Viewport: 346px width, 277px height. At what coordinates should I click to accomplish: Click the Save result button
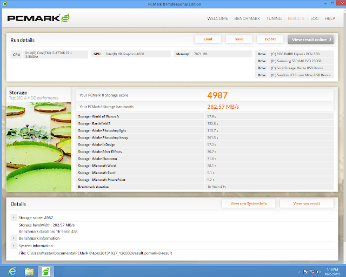click(x=239, y=39)
